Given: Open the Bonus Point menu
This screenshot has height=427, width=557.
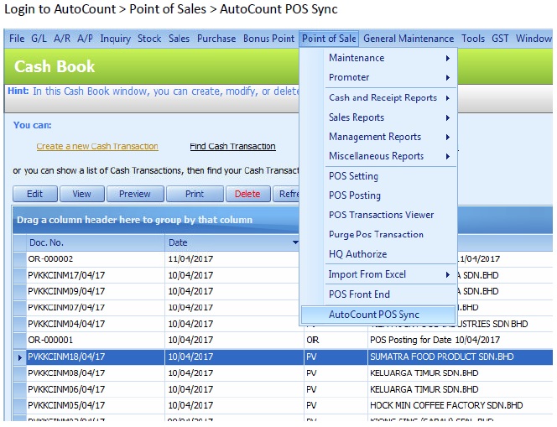Looking at the screenshot, I should (268, 39).
